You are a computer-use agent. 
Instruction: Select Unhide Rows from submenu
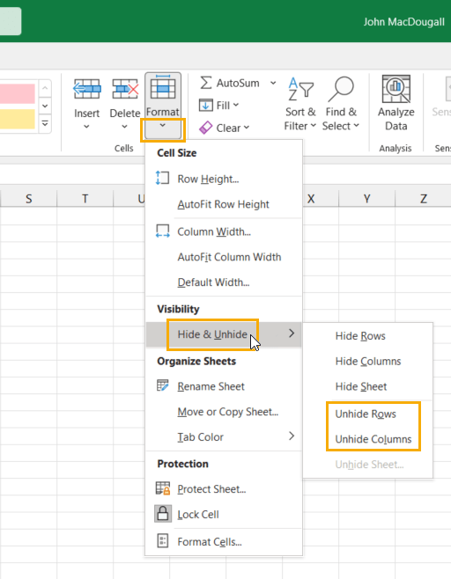pyautogui.click(x=366, y=414)
